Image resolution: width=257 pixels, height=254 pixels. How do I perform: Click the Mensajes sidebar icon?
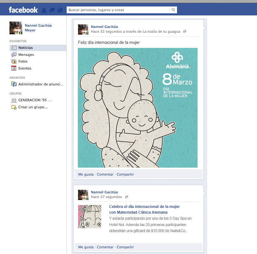click(x=14, y=55)
